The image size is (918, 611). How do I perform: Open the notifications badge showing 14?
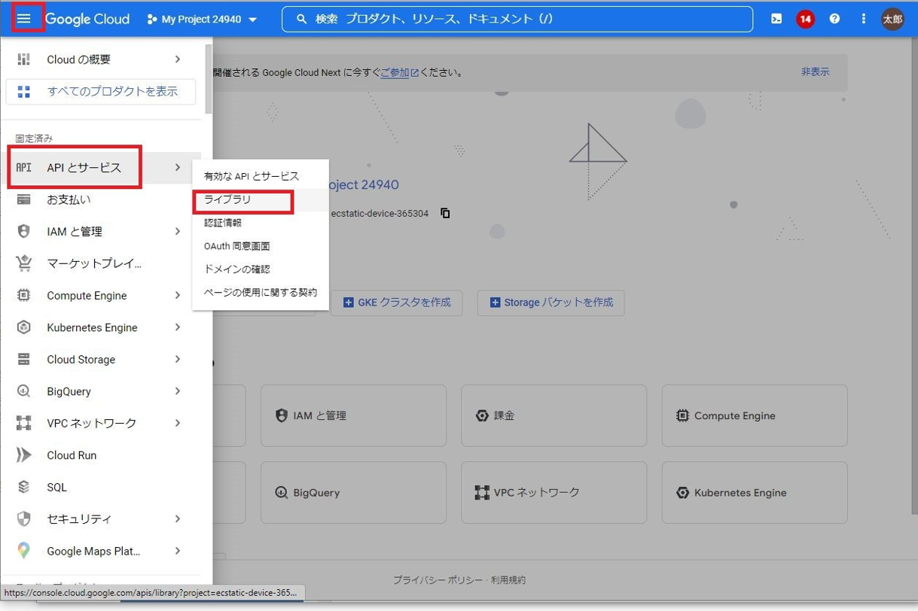(805, 20)
